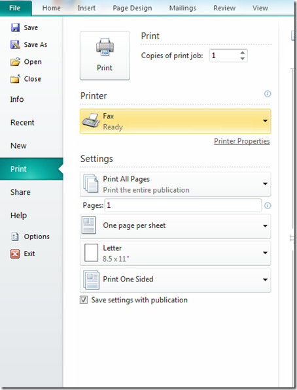297x390 pixels.
Task: Increase copies with the up stepper arrow
Action: [x=242, y=53]
